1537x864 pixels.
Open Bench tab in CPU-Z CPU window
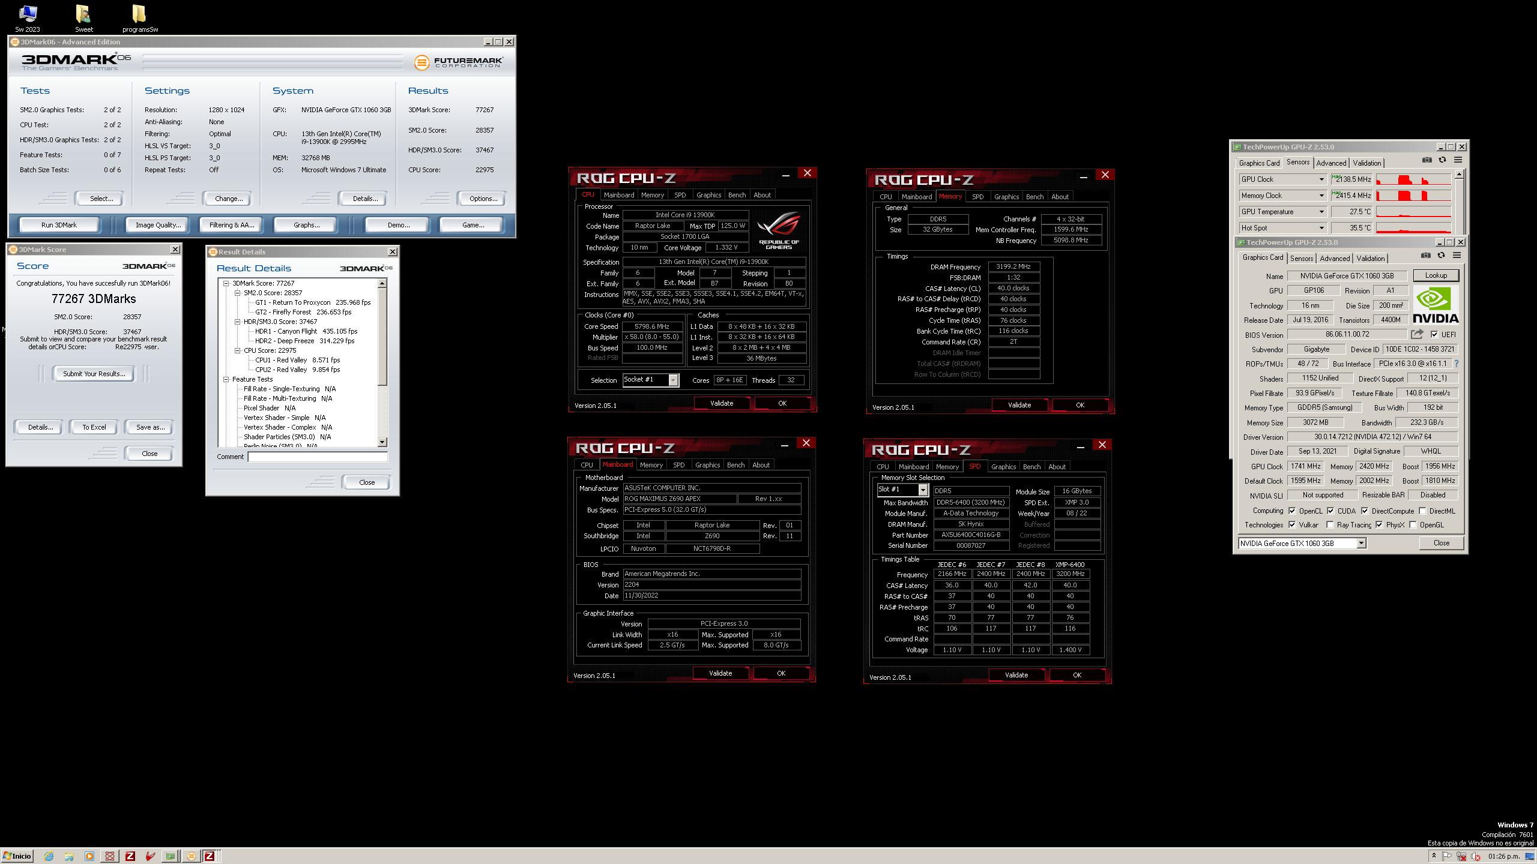[737, 195]
